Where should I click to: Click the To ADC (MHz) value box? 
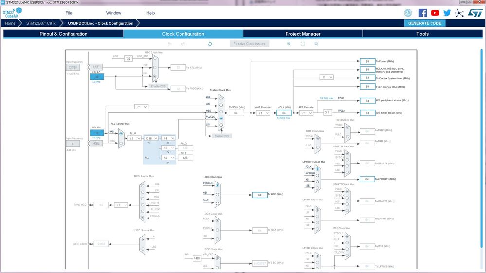tap(260, 195)
